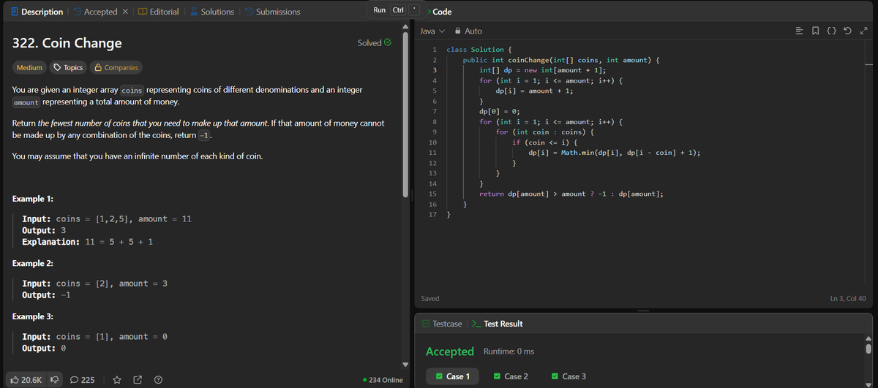
Task: Open the feedback question mark icon
Action: [158, 380]
